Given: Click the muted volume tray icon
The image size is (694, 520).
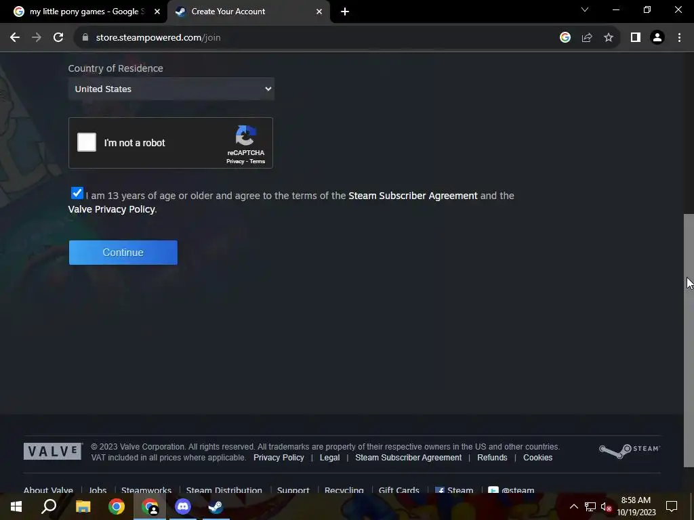Looking at the screenshot, I should coord(607,506).
